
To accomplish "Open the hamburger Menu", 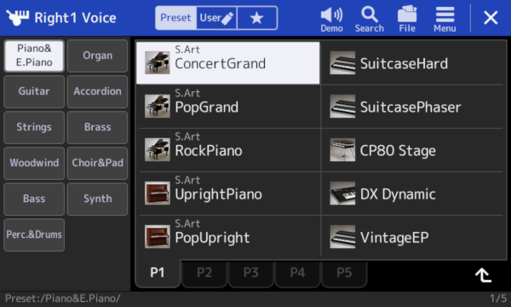I will click(445, 19).
